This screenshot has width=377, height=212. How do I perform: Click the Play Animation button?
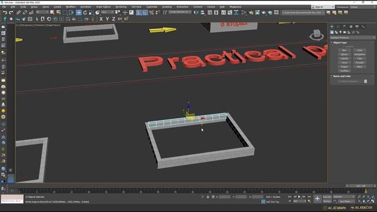299,197
